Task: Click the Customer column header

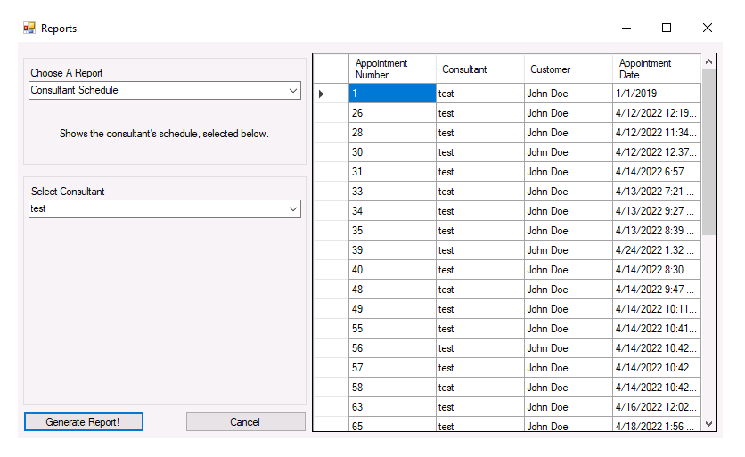Action: 569,69
